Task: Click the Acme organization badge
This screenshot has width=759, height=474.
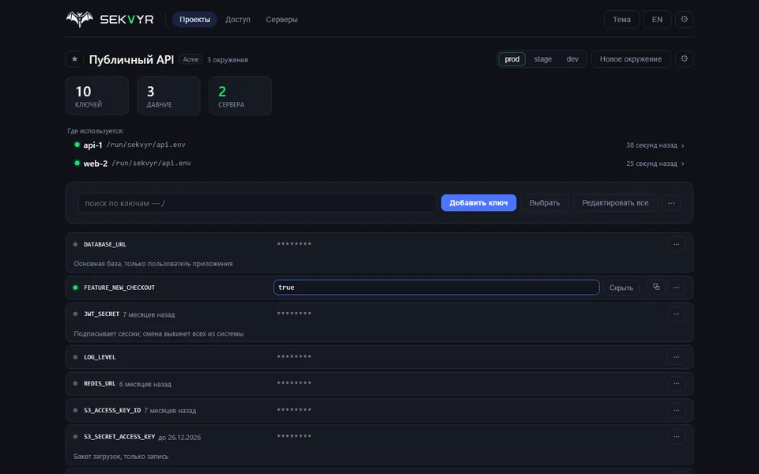Action: click(191, 59)
